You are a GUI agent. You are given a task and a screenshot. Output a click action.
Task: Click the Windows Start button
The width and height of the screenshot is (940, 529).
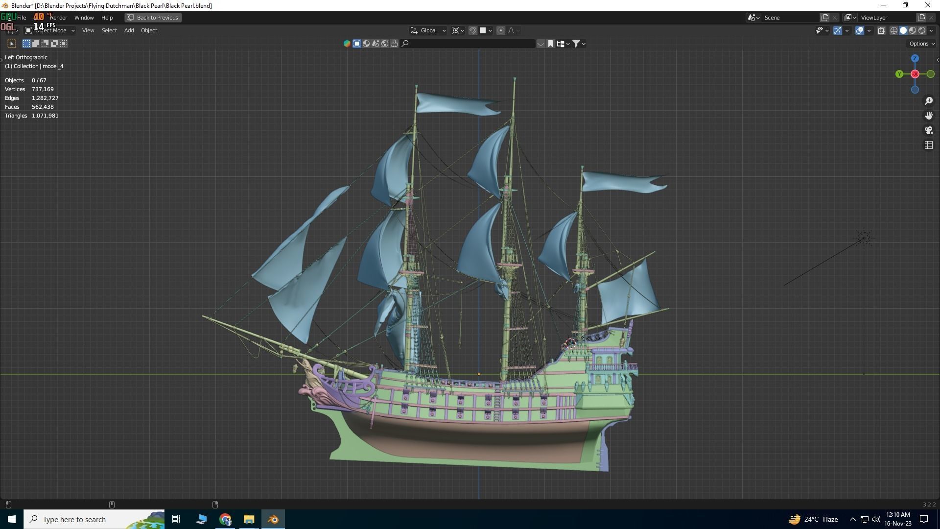[12, 519]
